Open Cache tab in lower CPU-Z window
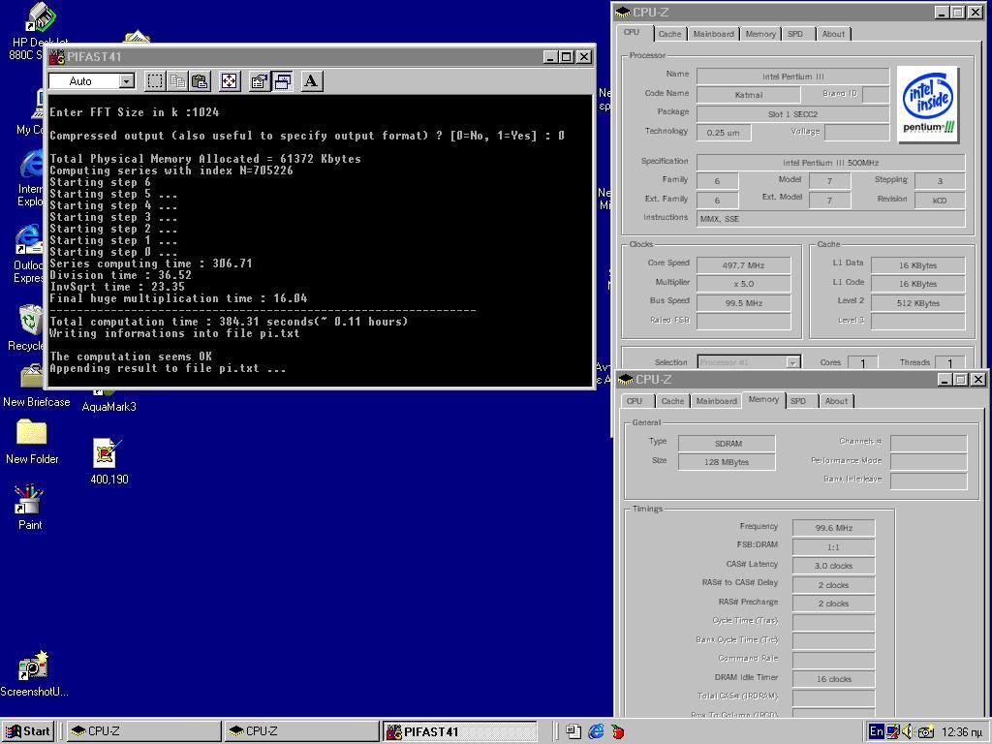Image resolution: width=992 pixels, height=744 pixels. [672, 401]
